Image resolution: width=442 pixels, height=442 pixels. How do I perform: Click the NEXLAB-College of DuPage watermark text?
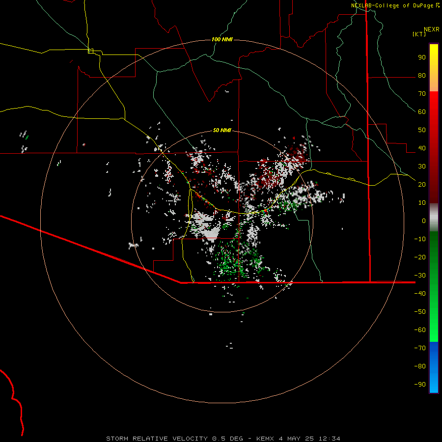coord(395,5)
